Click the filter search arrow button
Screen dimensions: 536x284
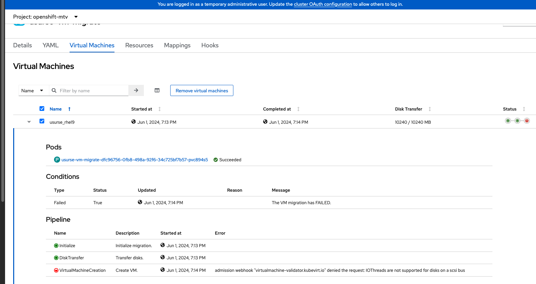pyautogui.click(x=136, y=91)
